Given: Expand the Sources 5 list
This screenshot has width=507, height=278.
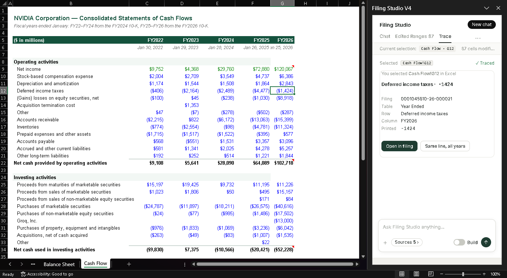Looking at the screenshot, I should pyautogui.click(x=407, y=242).
